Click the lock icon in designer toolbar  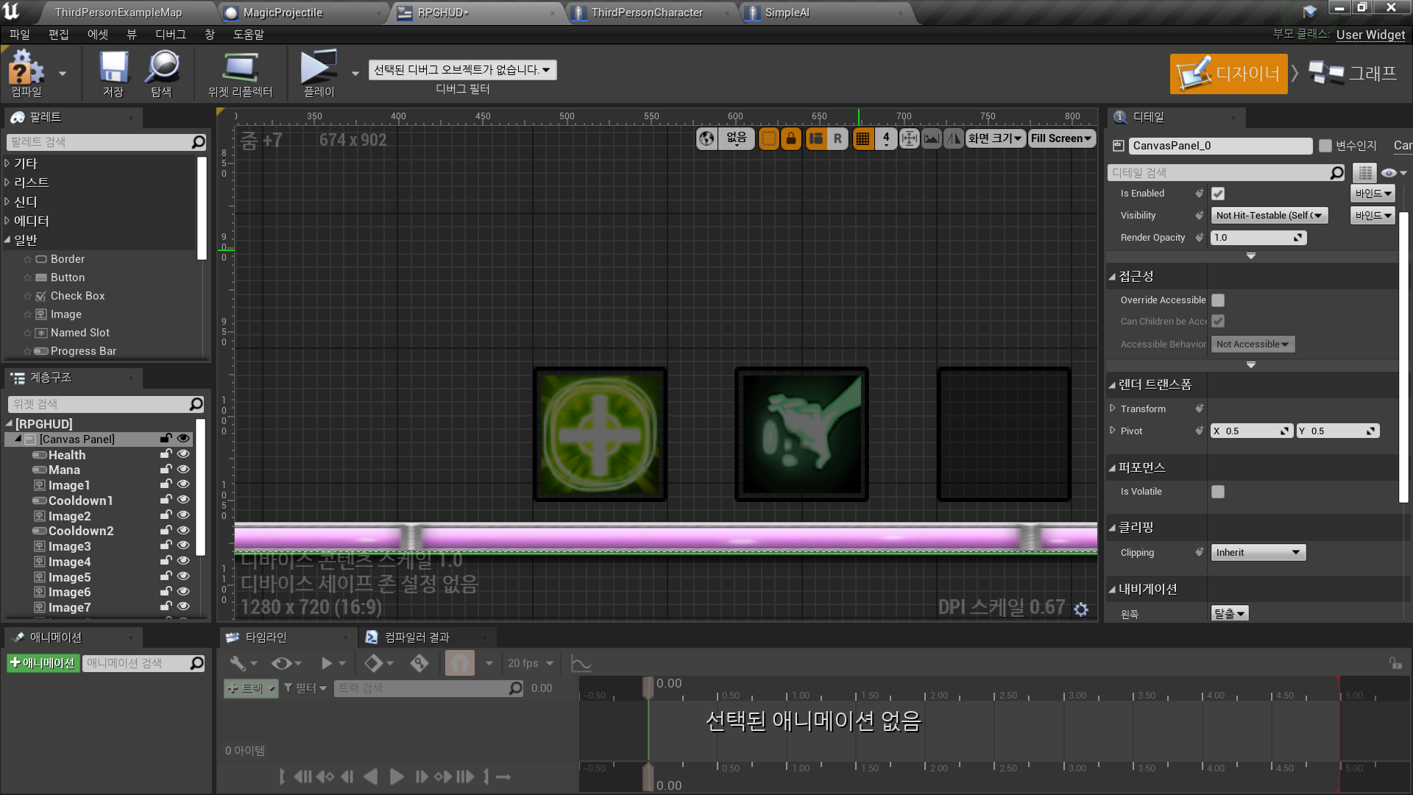point(791,138)
